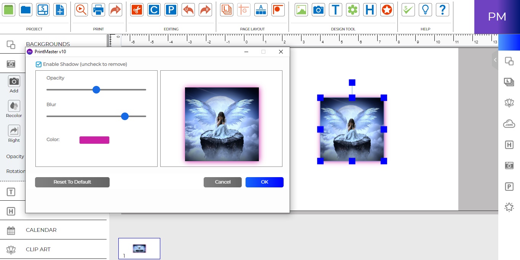Click the star outline icon in right sidebar

[x=509, y=207]
